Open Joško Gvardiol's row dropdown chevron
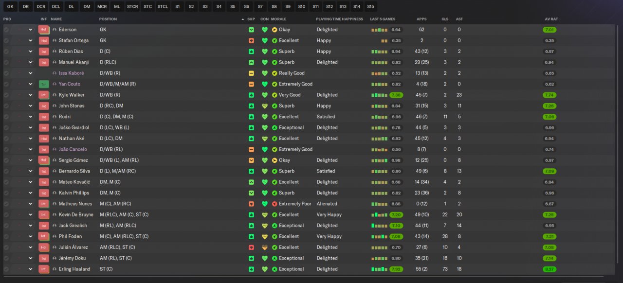 30,127
